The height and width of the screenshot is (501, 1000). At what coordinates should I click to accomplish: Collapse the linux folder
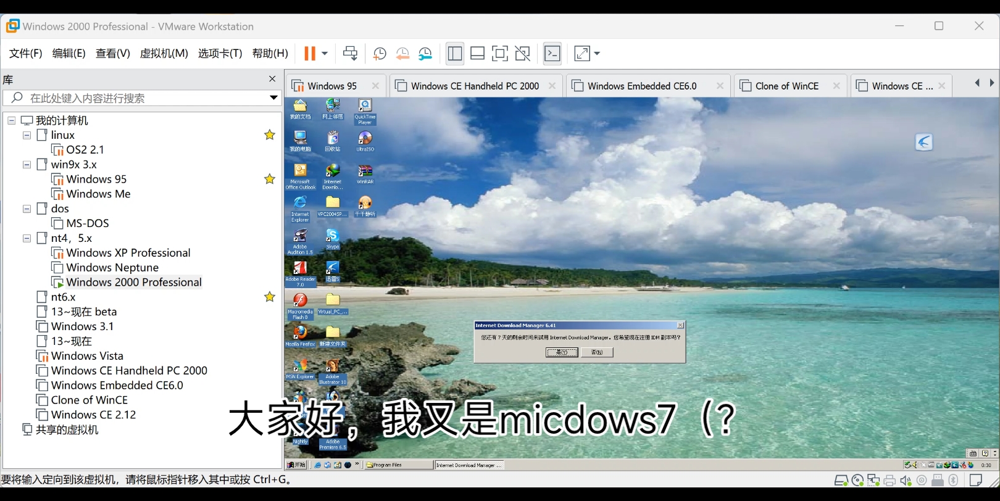click(27, 135)
